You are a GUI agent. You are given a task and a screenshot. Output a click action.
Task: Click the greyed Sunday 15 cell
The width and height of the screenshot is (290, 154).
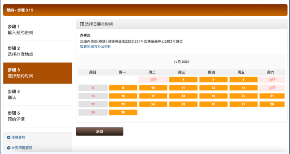93,96
